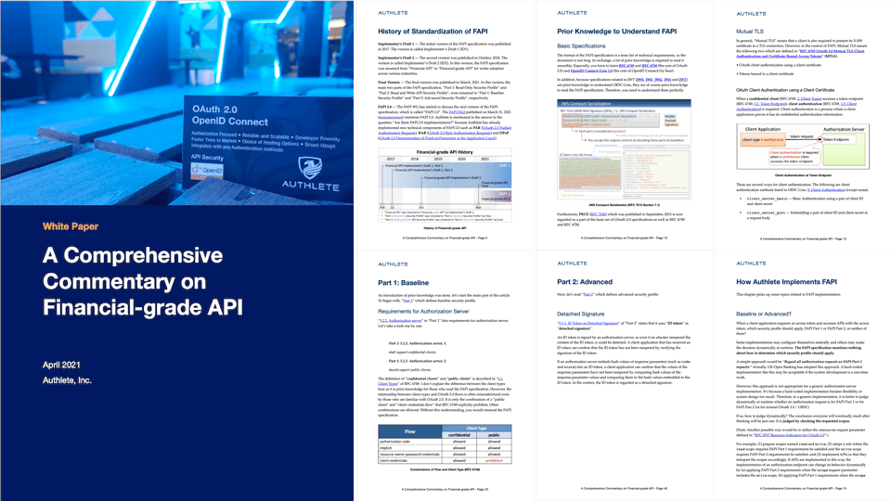Follow the FAPI FAQ link
The image size is (891, 501).
coord(457,112)
